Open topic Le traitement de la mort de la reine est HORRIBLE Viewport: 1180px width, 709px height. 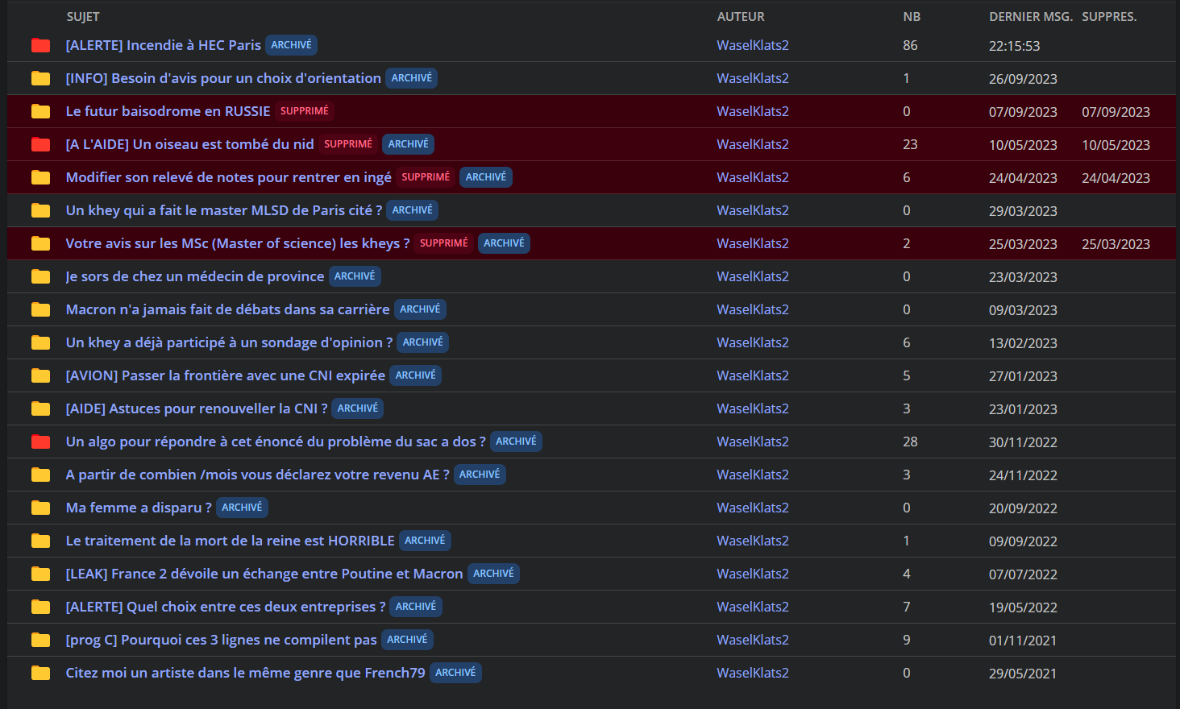[231, 541]
